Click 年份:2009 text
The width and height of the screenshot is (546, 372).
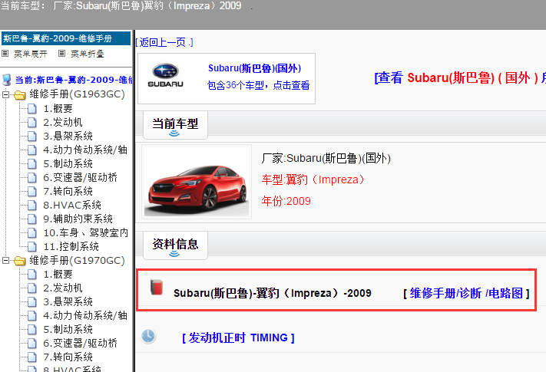pyautogui.click(x=286, y=201)
